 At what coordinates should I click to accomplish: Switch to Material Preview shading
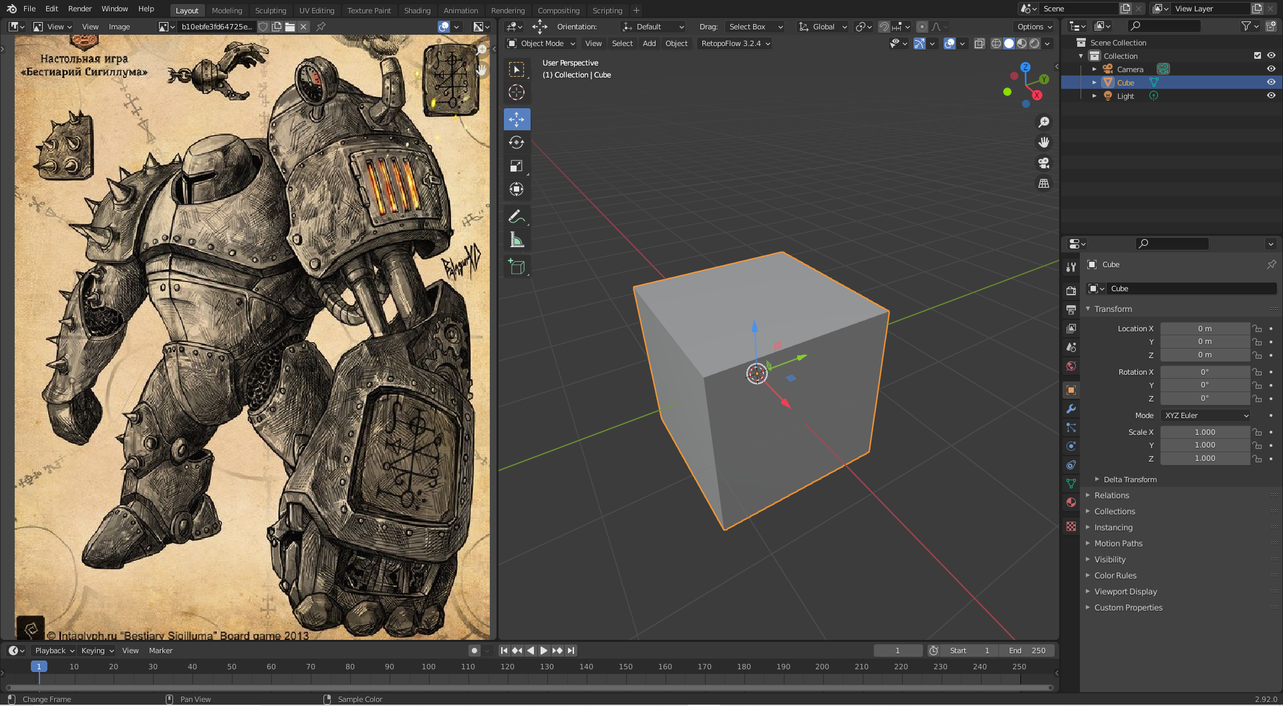tap(1022, 43)
